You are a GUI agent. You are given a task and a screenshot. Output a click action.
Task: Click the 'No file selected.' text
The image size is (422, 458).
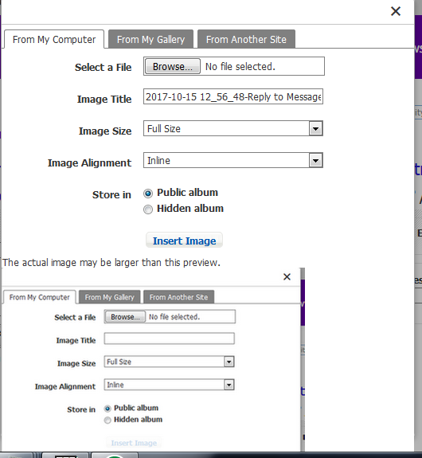pyautogui.click(x=240, y=67)
